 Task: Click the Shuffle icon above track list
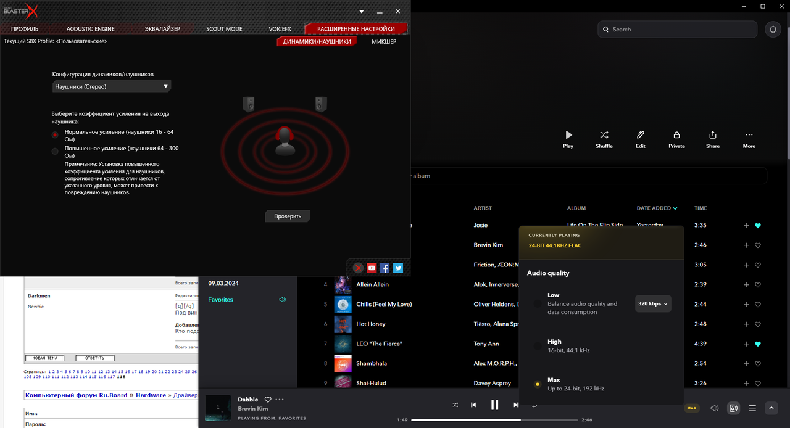tap(604, 134)
